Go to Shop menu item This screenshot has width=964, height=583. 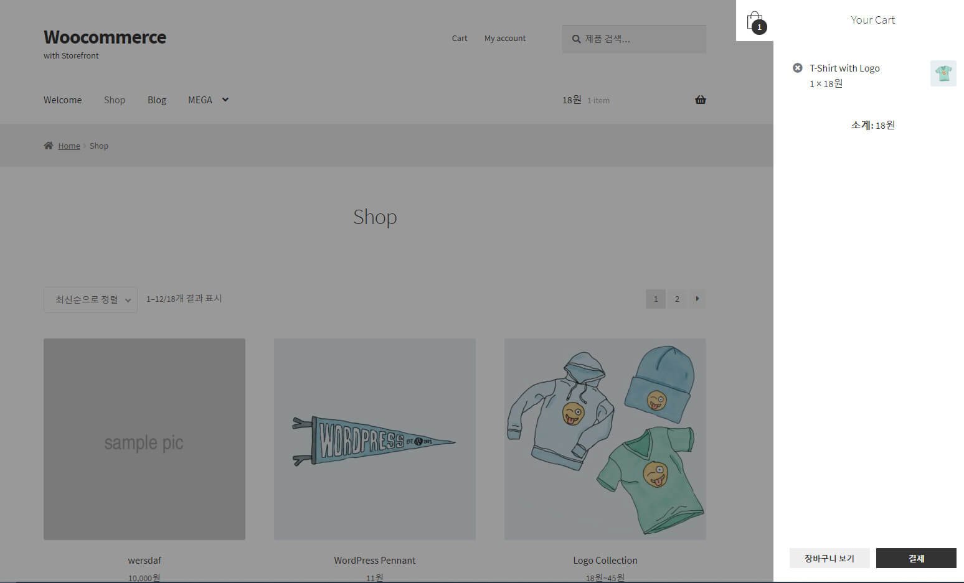(x=115, y=100)
